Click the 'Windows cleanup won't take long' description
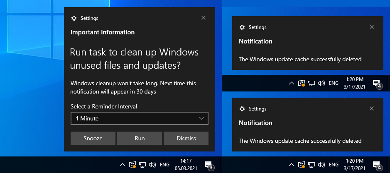The width and height of the screenshot is (390, 173). click(133, 87)
